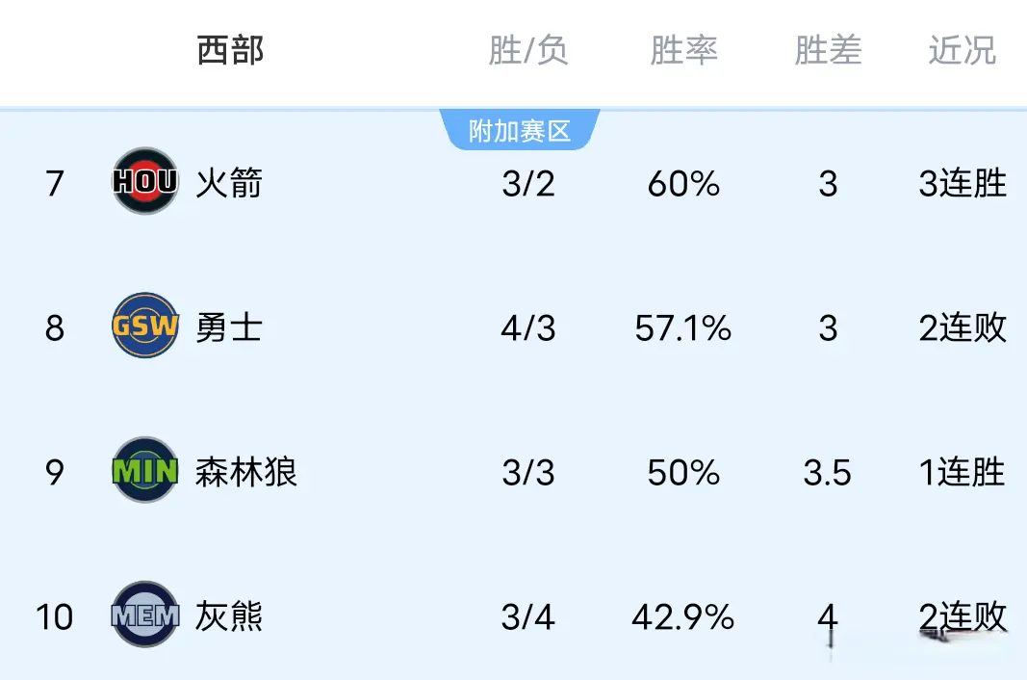Sort by the 胜/负 column header
The image size is (1027, 680).
tap(528, 50)
